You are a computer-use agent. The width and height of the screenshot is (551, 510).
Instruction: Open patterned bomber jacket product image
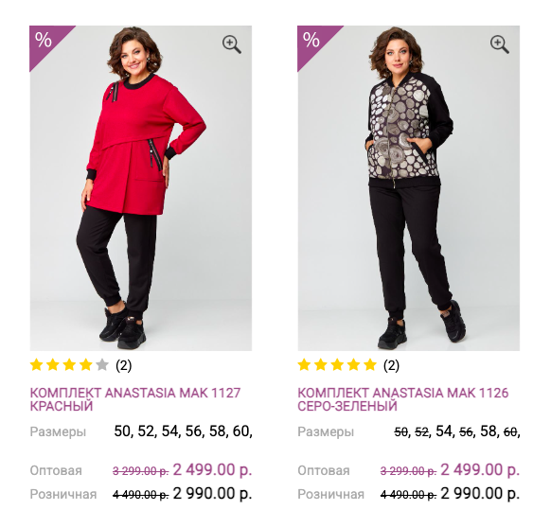(409, 188)
